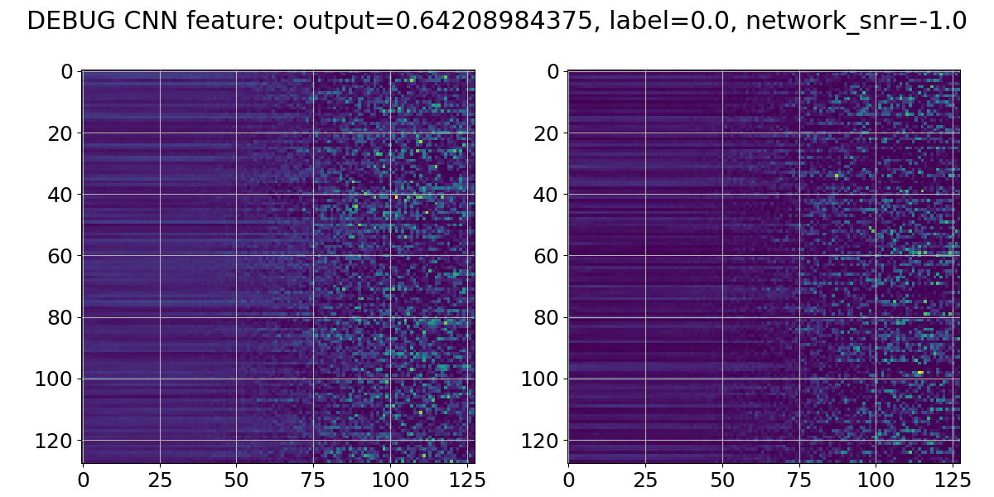The width and height of the screenshot is (994, 497).
Task: Choose x-axis tick 75 under right heatmap
Action: tap(799, 480)
